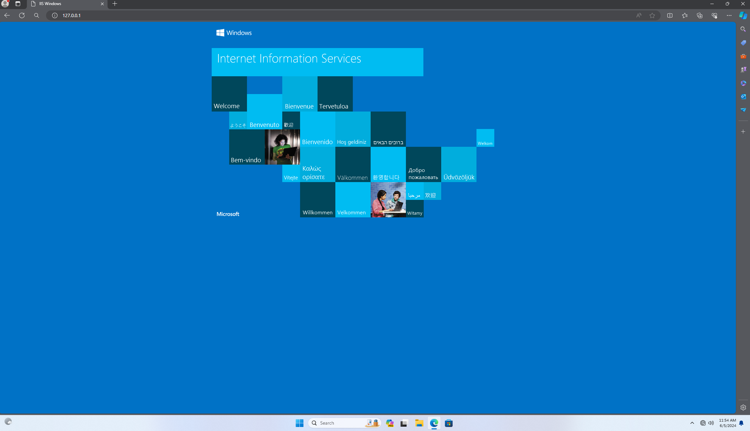Screen dimensions: 750x431
Task: Click the Bienvenue tile
Action: coord(300,94)
